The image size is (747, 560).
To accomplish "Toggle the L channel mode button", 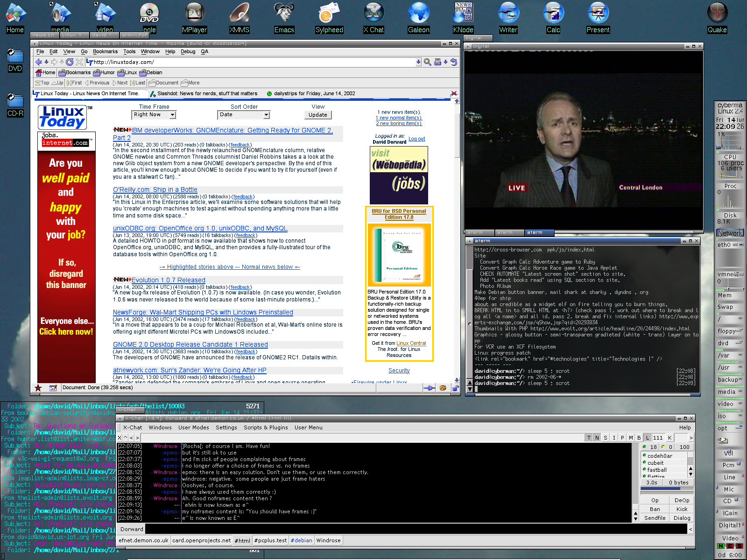I will 648,438.
